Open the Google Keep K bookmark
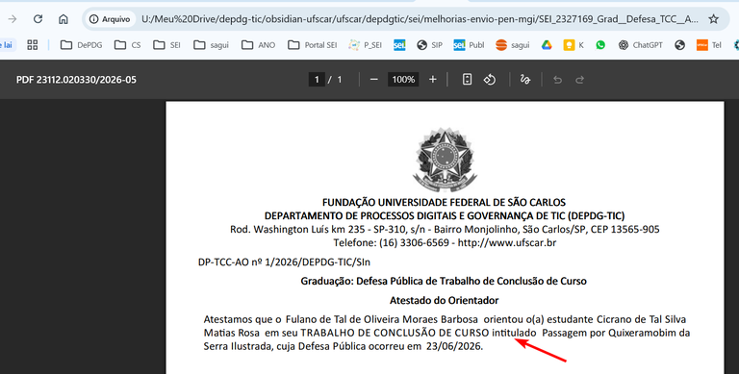Screen dimensions: 739x374 pos(573,45)
